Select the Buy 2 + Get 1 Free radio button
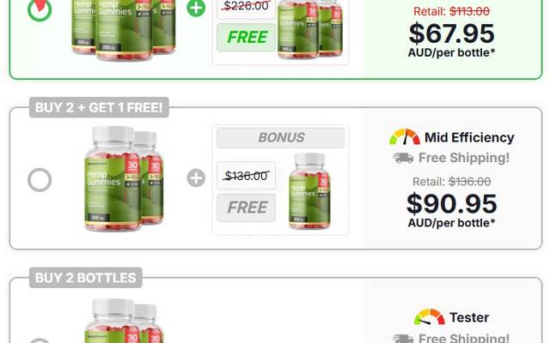550x343 pixels. (x=40, y=180)
